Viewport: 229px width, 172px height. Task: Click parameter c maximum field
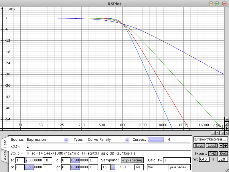pos(93,160)
